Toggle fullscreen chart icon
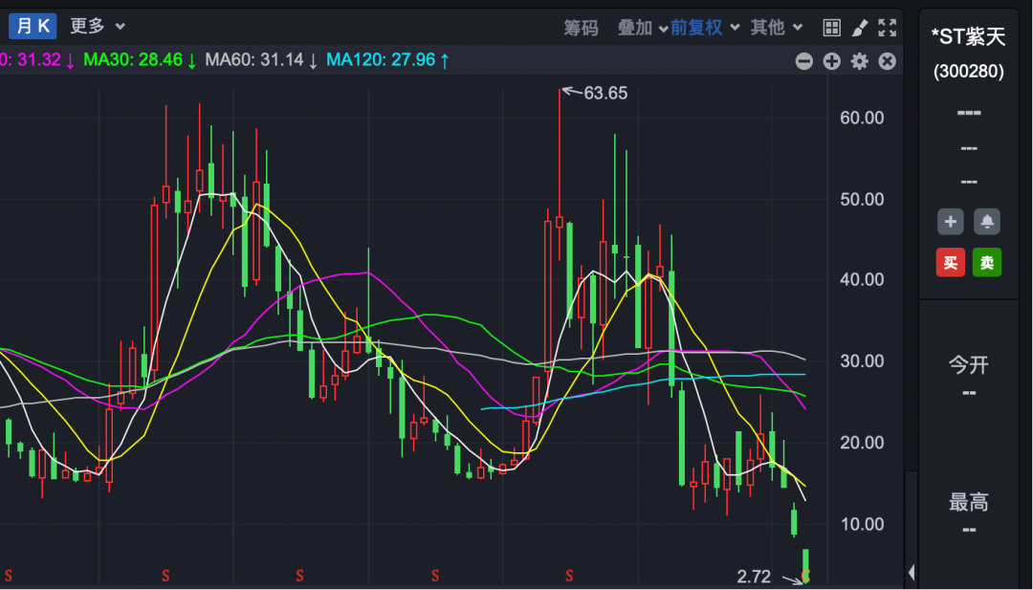Viewport: 1033px width, 590px height. pyautogui.click(x=888, y=28)
